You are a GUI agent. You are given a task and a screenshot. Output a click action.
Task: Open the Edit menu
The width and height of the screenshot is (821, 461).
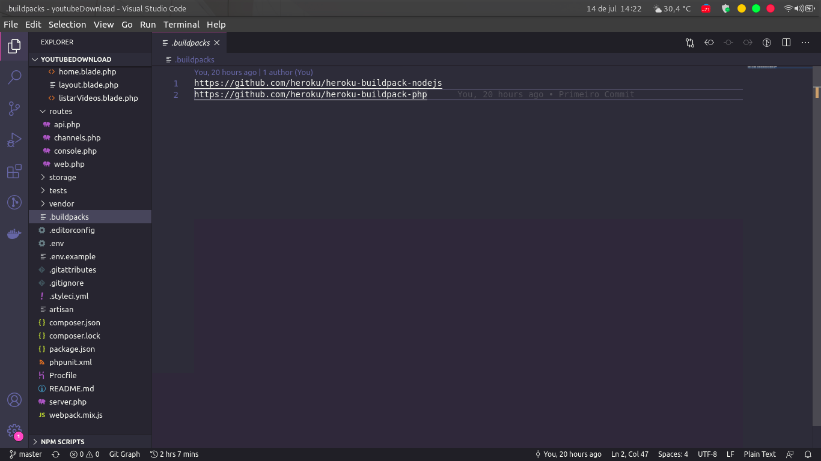tap(33, 25)
